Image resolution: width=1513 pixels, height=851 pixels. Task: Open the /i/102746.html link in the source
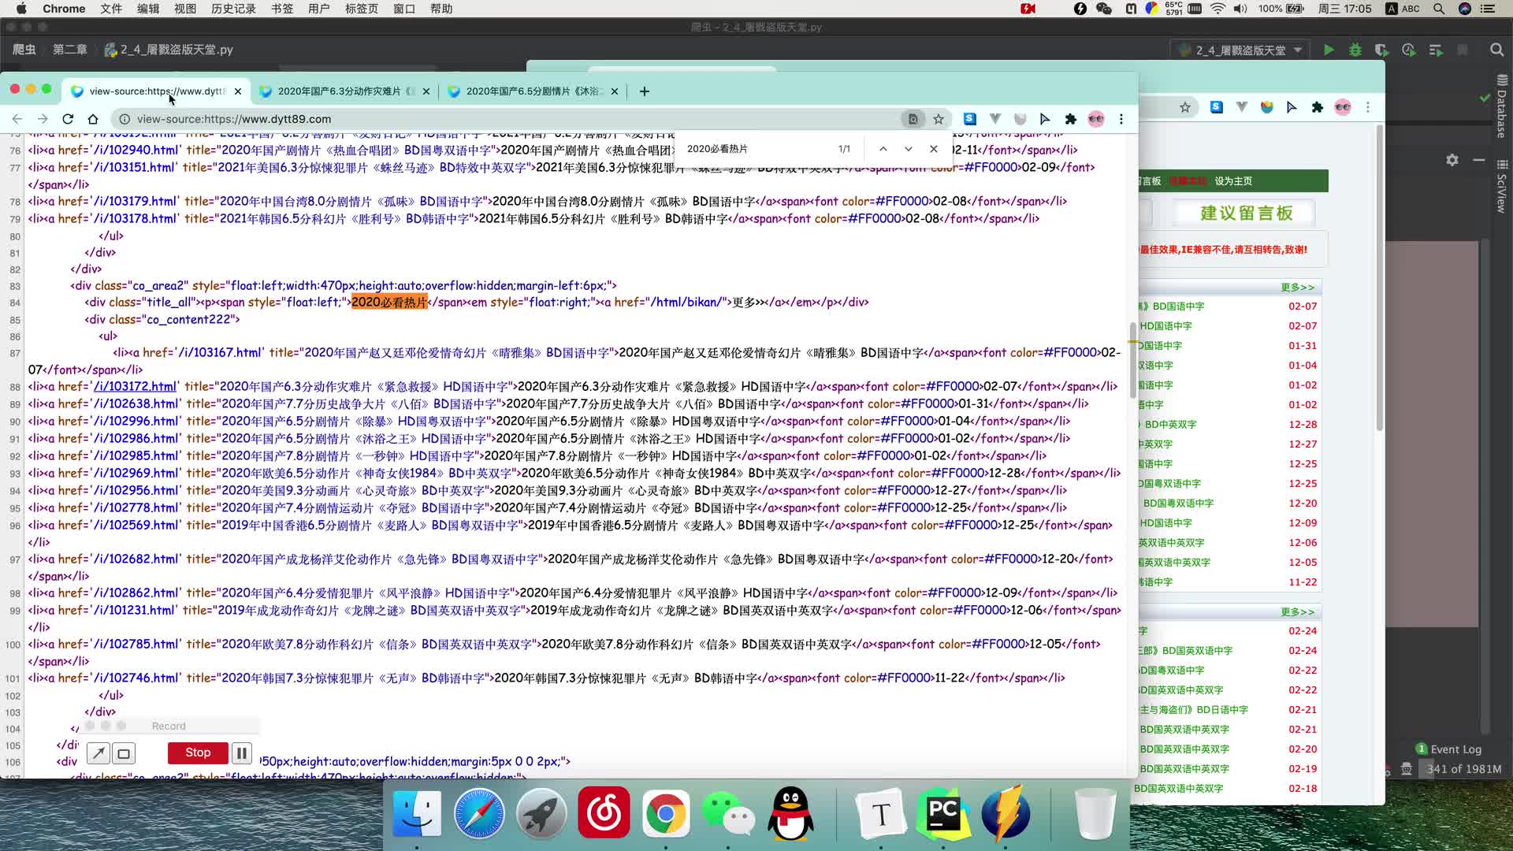coord(136,678)
